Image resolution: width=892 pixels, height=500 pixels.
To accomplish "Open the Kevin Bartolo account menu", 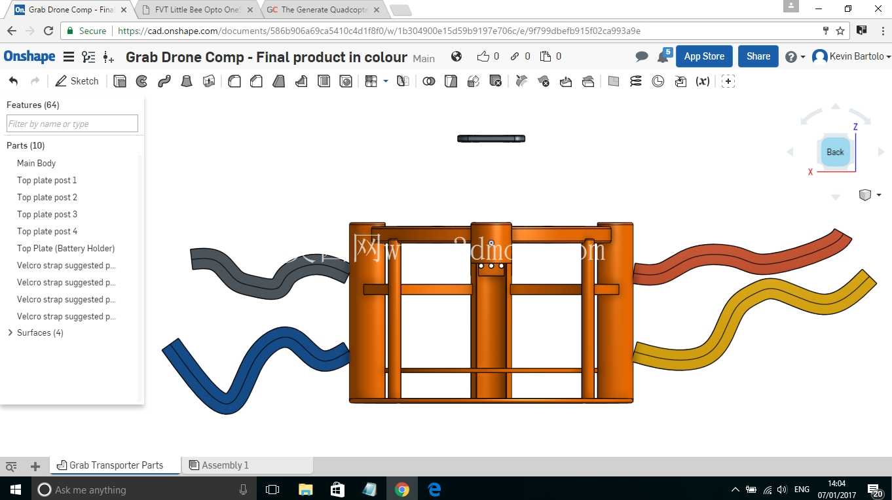I will (851, 56).
